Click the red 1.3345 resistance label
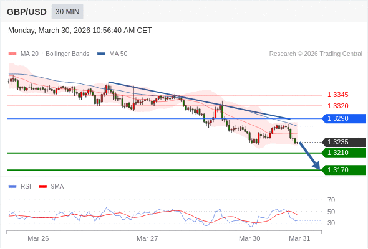The image size is (368, 249). 337,95
